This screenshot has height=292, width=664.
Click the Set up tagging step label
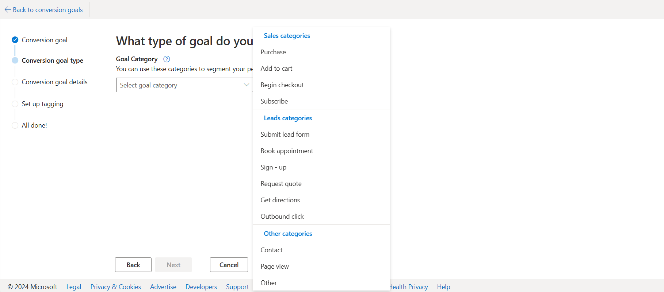click(x=43, y=104)
